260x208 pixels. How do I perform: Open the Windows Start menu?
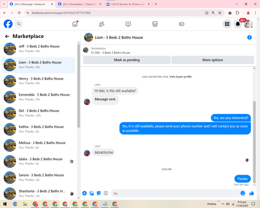pyautogui.click(x=5, y=204)
